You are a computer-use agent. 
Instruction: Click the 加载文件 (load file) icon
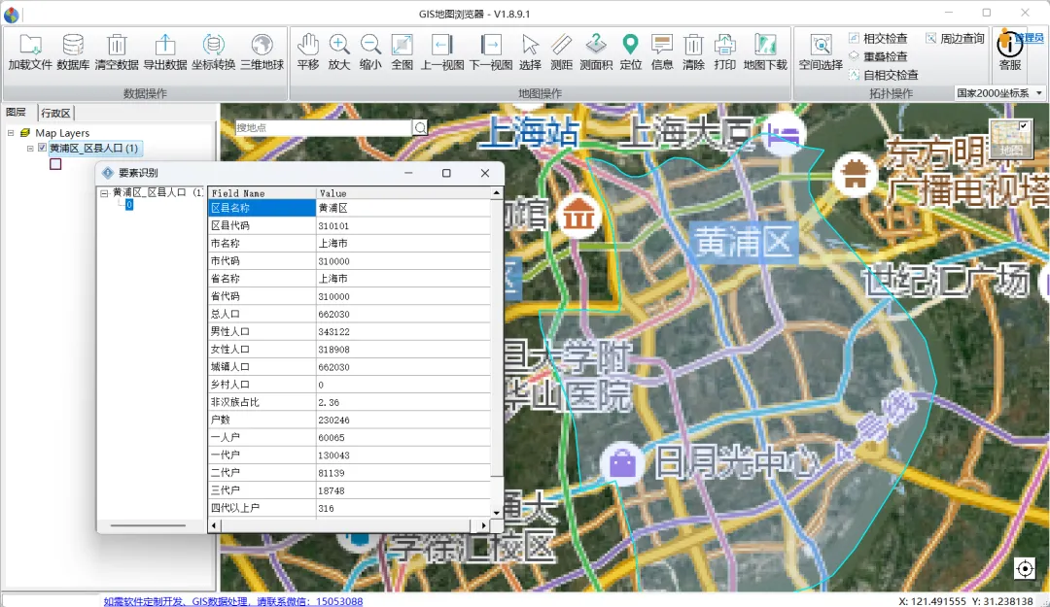coord(29,46)
